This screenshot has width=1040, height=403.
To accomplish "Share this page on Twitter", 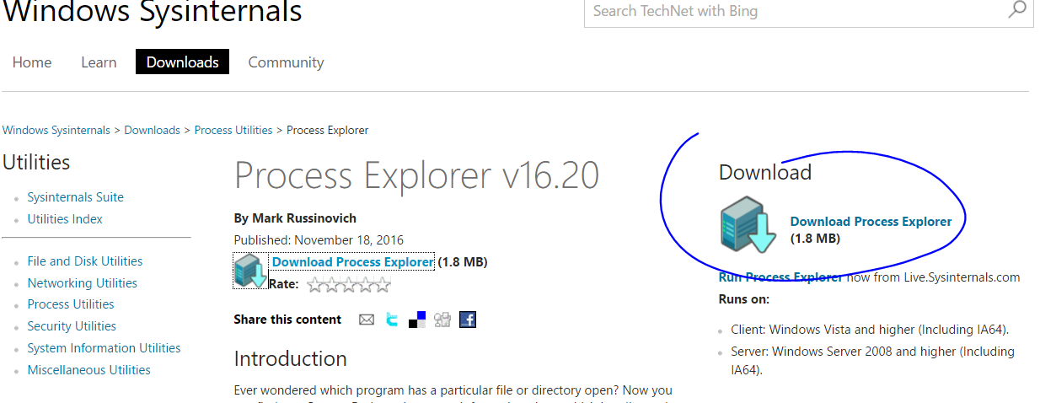I will click(x=392, y=320).
